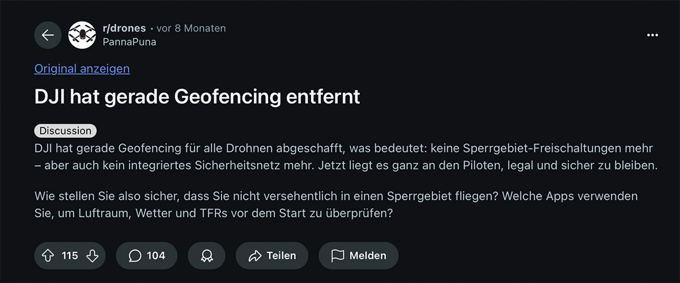Click the "Teilen" label
The width and height of the screenshot is (680, 283).
(x=282, y=256)
